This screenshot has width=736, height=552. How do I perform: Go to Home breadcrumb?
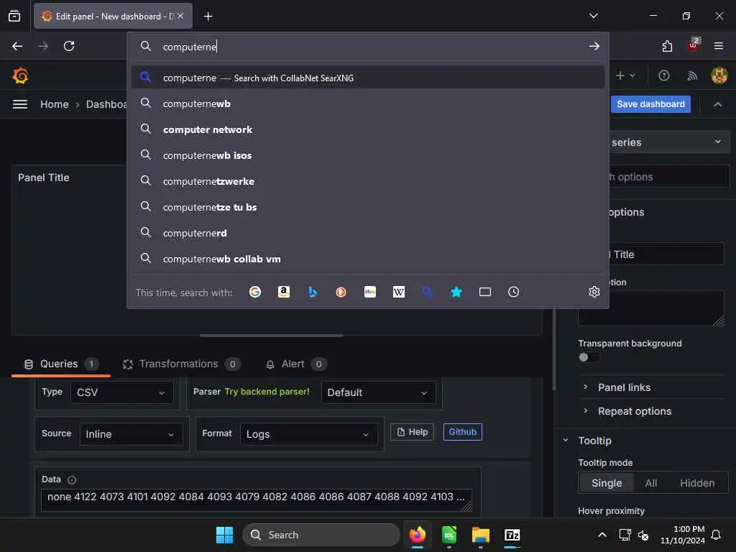tap(55, 104)
